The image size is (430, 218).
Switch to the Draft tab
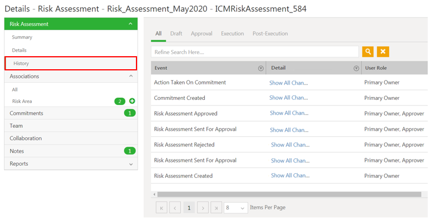pyautogui.click(x=176, y=33)
